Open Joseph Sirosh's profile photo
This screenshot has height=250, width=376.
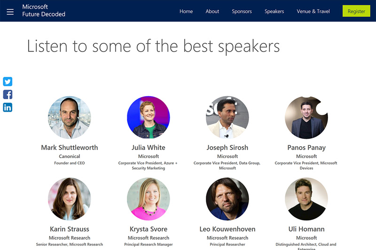click(x=227, y=117)
